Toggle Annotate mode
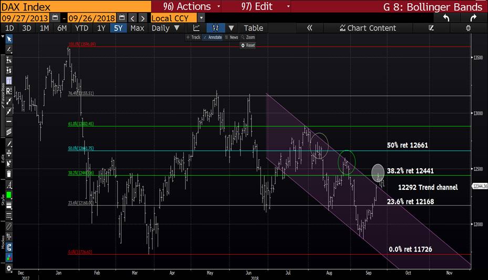 pyautogui.click(x=213, y=37)
